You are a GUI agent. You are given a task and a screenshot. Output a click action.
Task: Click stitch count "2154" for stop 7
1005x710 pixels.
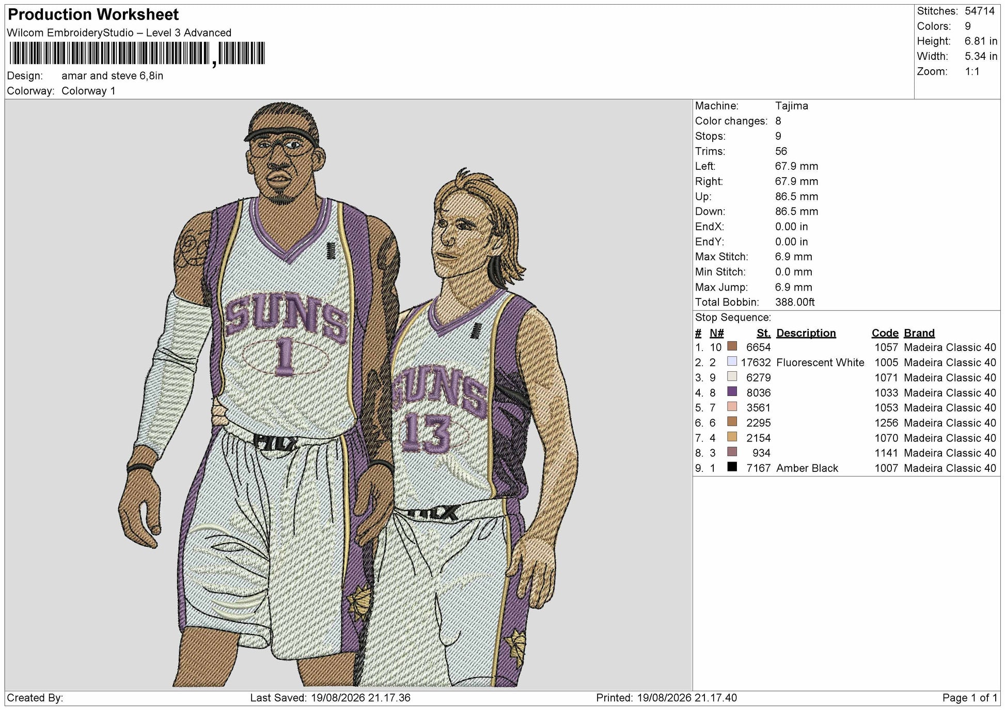coord(759,438)
